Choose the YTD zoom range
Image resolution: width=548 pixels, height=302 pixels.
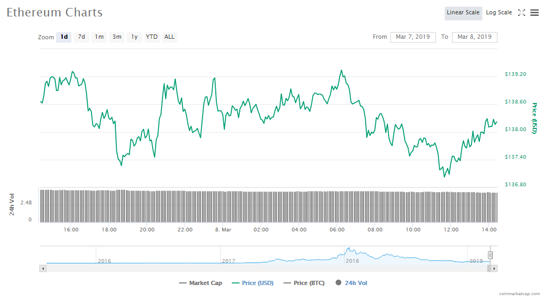click(152, 37)
